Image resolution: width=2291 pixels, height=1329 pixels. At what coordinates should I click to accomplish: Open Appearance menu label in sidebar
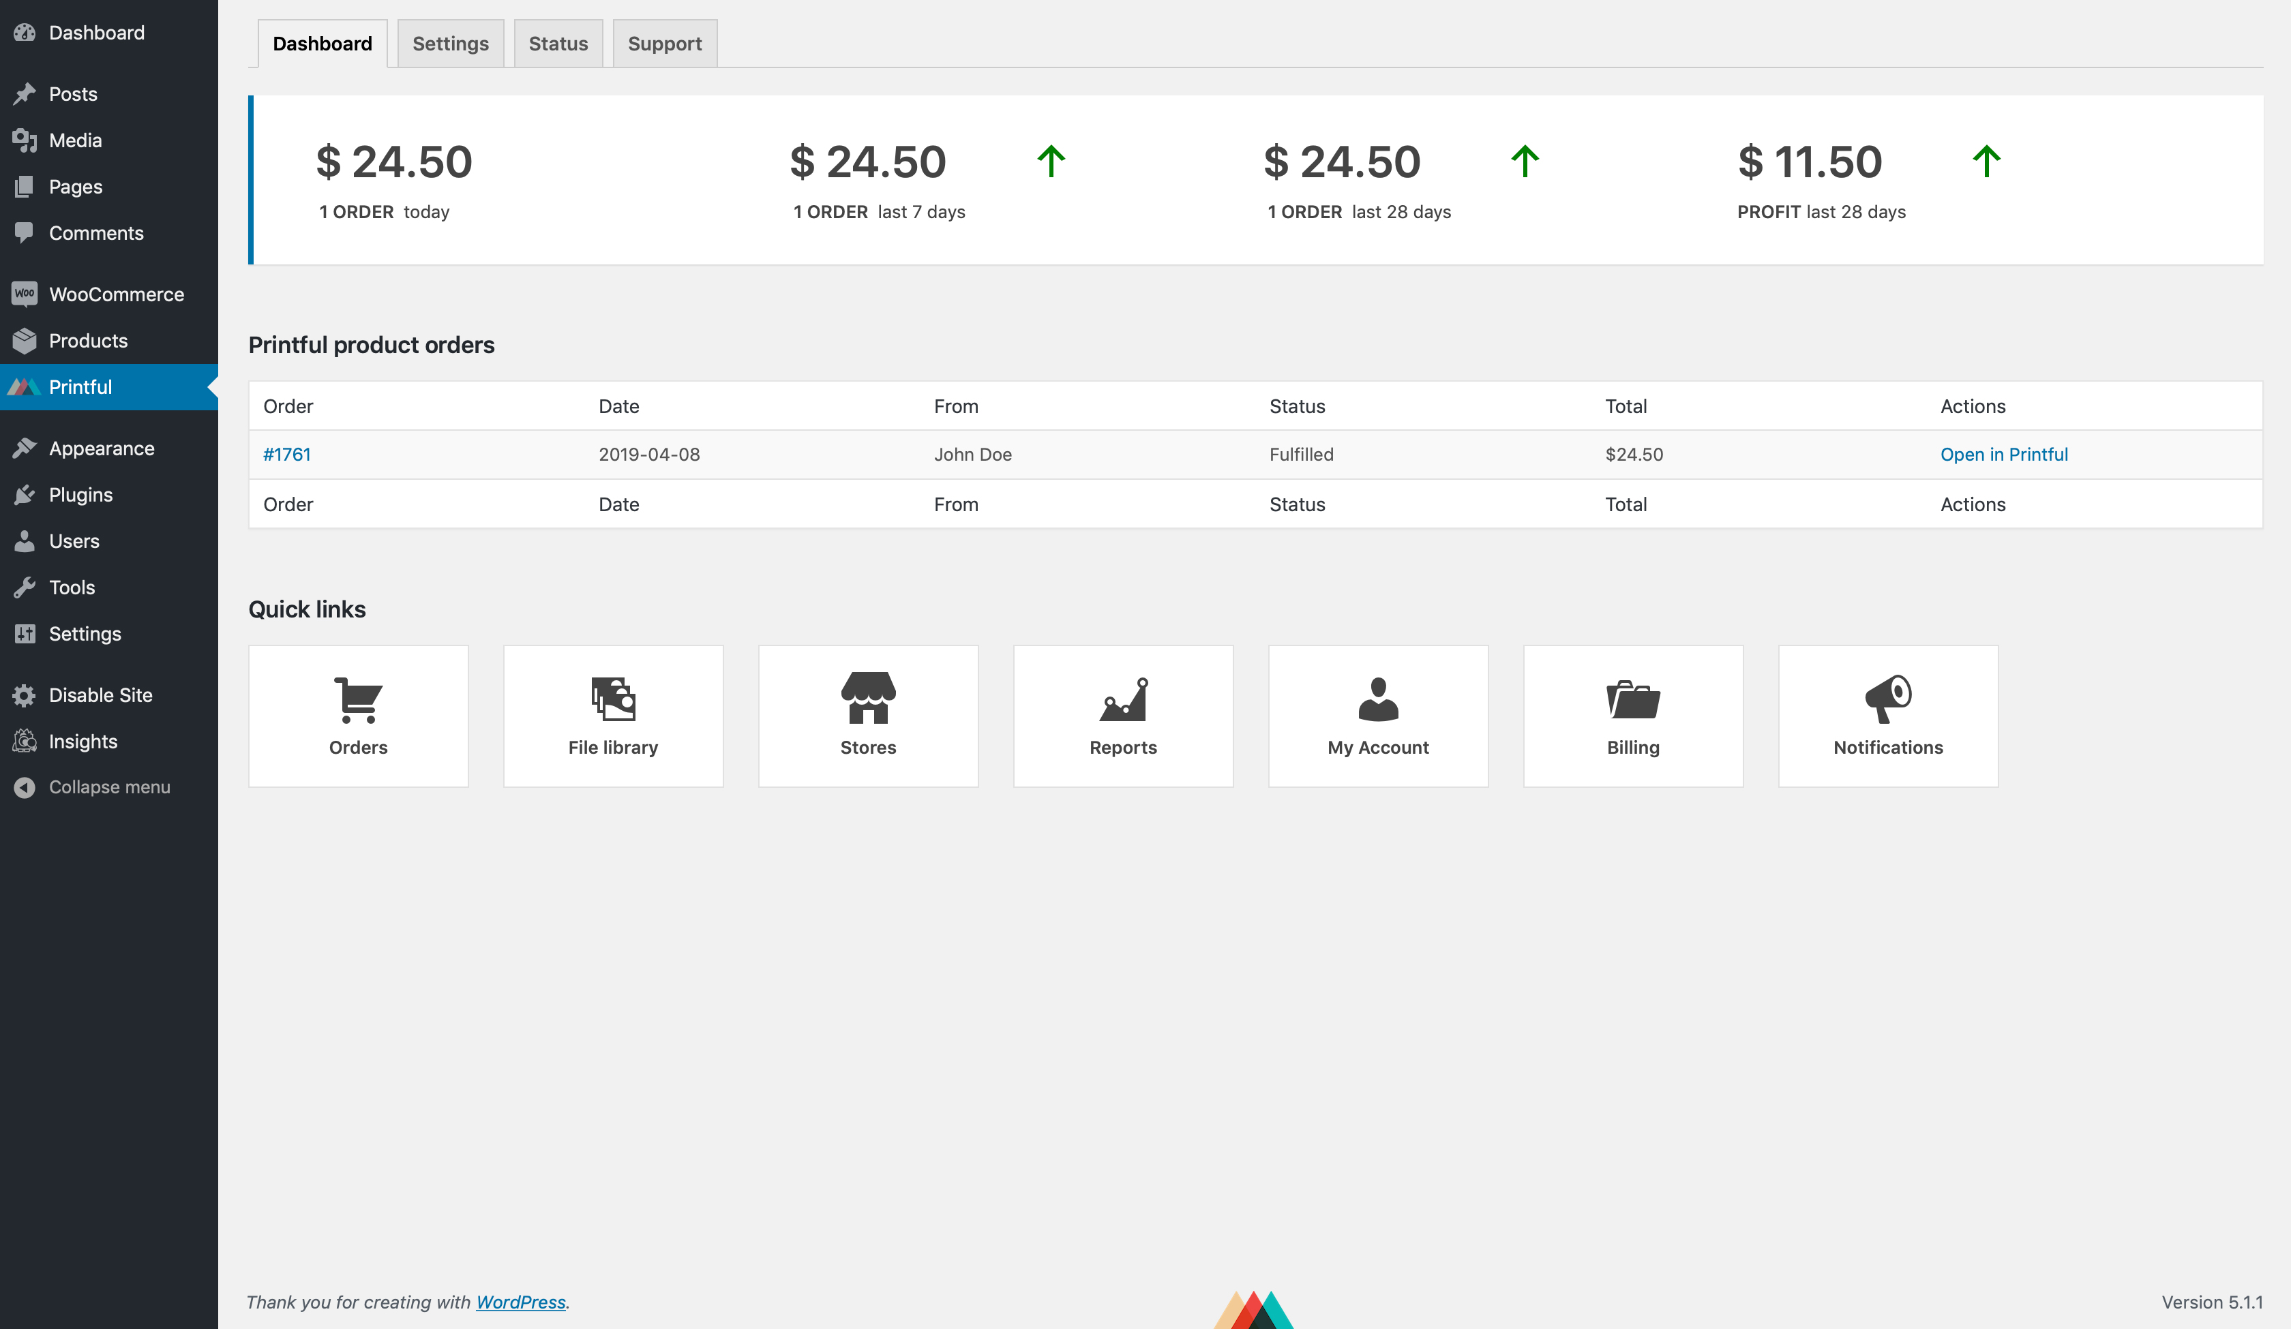(102, 448)
